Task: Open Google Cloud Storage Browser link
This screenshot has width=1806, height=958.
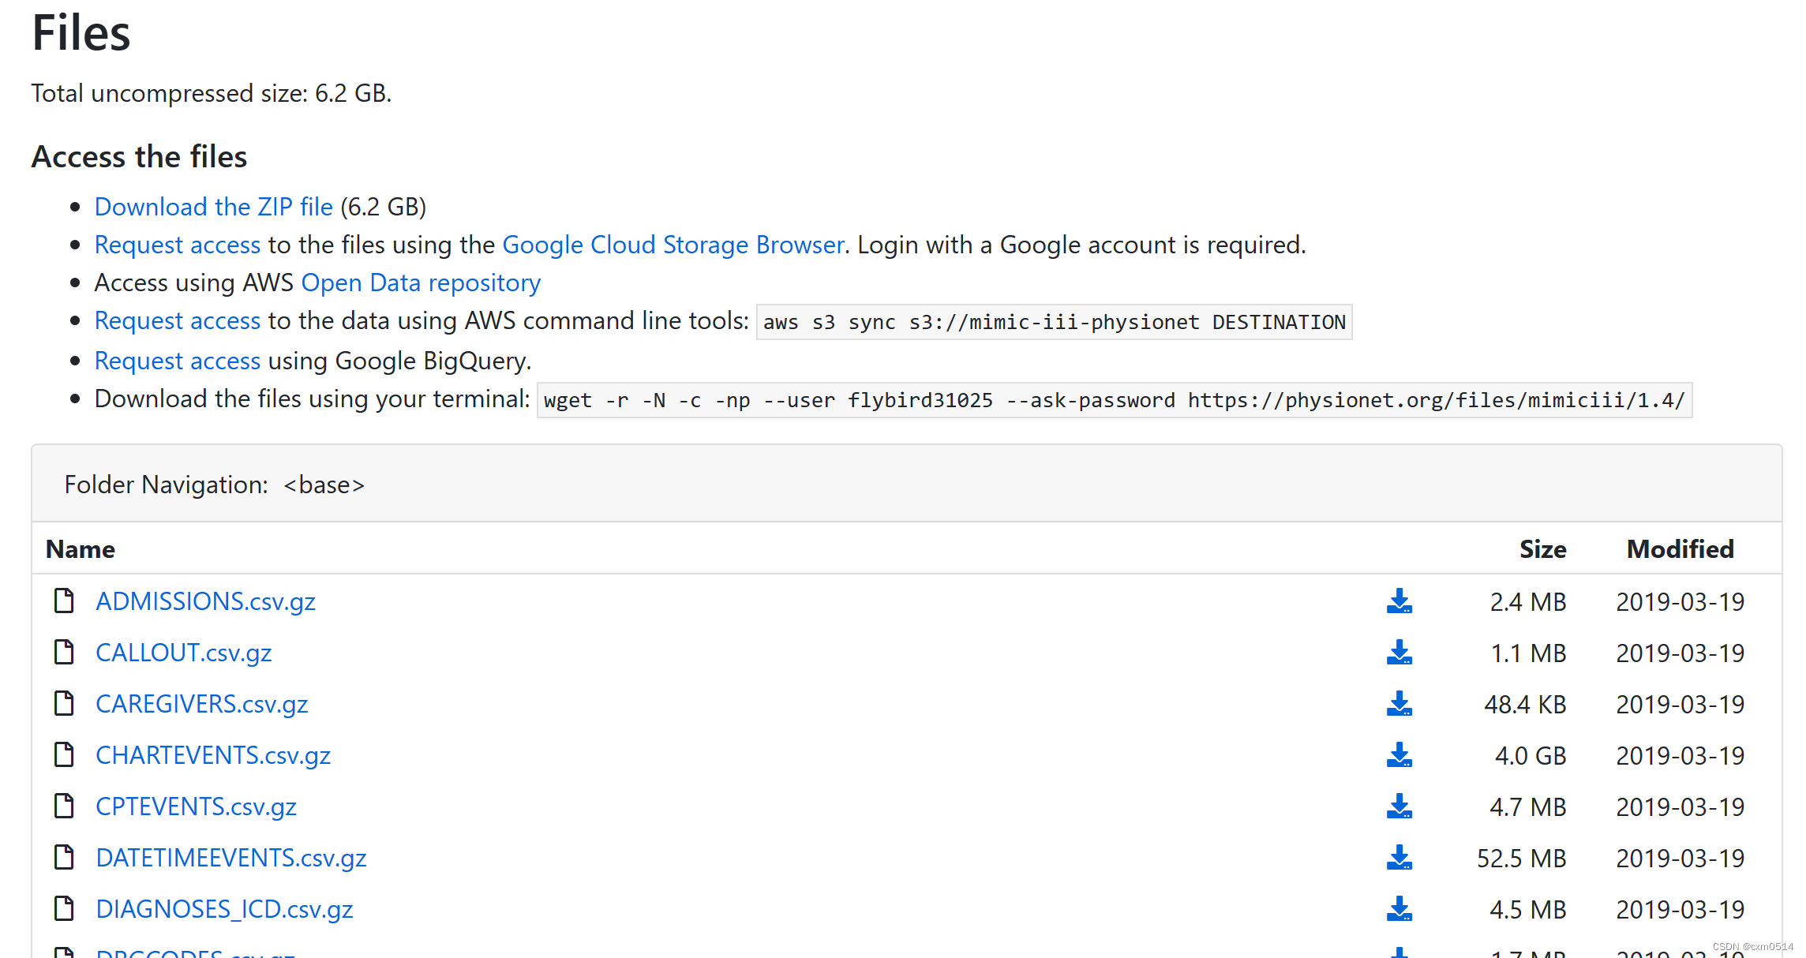Action: coord(673,245)
